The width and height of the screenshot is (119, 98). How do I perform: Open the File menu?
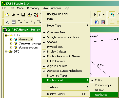tap(4, 8)
